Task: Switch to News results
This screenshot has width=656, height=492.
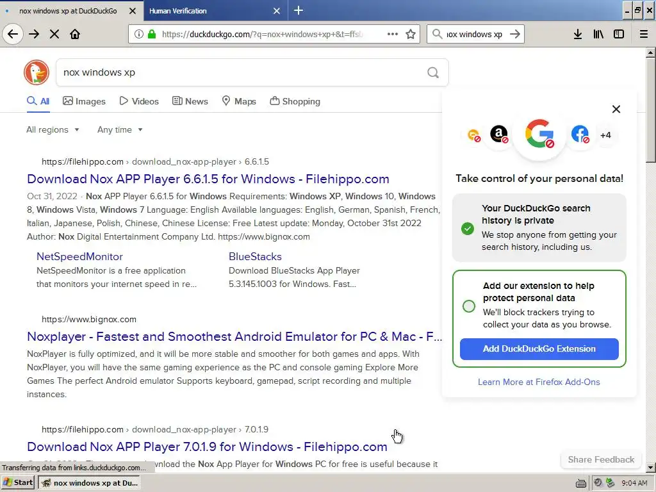Action: pyautogui.click(x=190, y=101)
